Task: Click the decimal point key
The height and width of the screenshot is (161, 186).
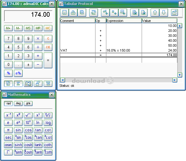Action: pyautogui.click(x=18, y=65)
